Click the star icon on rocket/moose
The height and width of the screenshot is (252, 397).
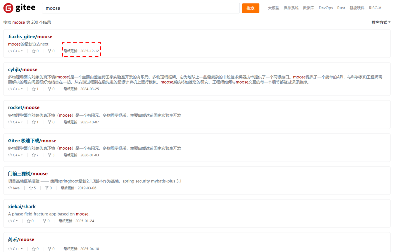[x=33, y=122]
